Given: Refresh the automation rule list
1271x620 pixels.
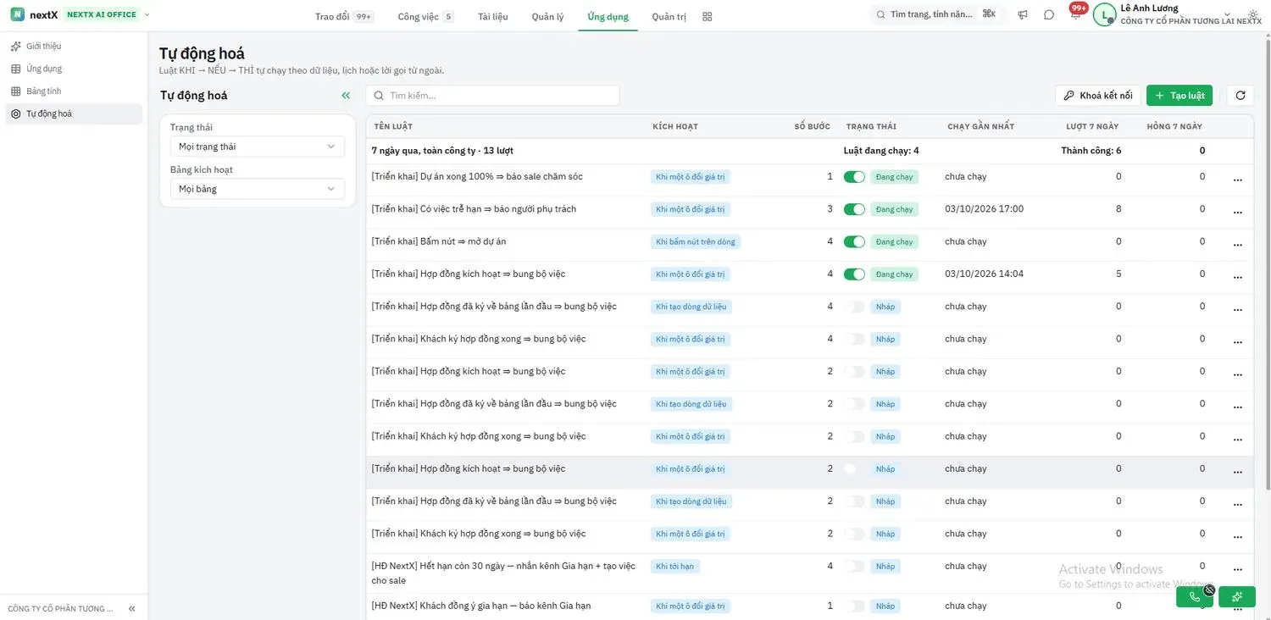Looking at the screenshot, I should point(1240,96).
